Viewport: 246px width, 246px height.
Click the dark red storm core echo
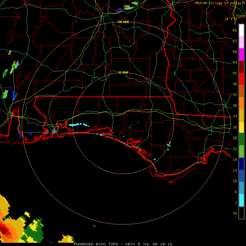tap(4, 231)
